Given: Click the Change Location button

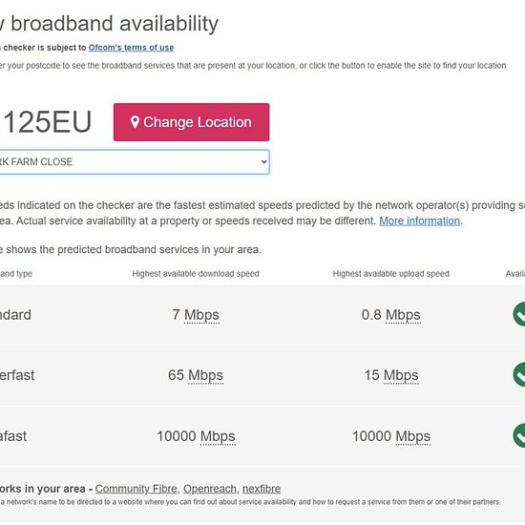Looking at the screenshot, I should pos(191,122).
